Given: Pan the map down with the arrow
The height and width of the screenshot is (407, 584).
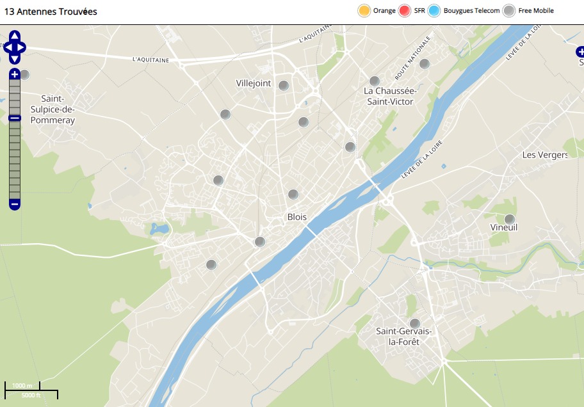Looking at the screenshot, I should point(15,60).
